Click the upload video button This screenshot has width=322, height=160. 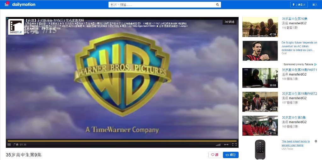click(299, 4)
